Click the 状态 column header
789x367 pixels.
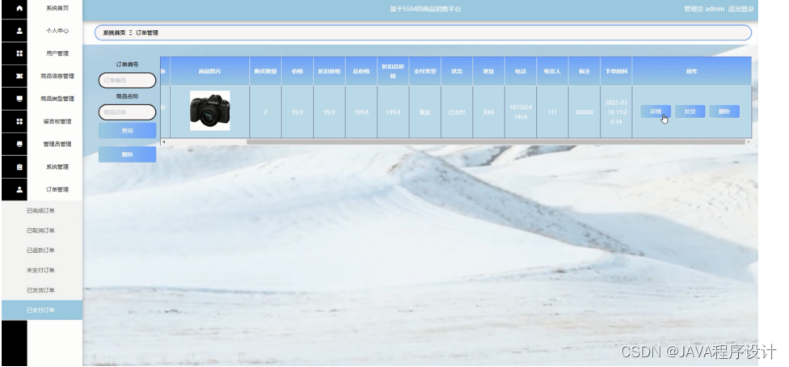(x=457, y=71)
